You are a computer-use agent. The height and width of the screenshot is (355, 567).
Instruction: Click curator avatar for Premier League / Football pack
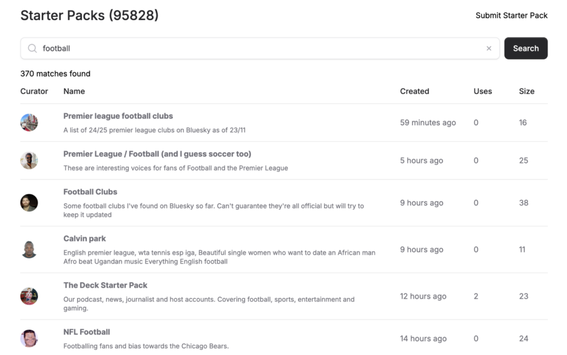29,161
